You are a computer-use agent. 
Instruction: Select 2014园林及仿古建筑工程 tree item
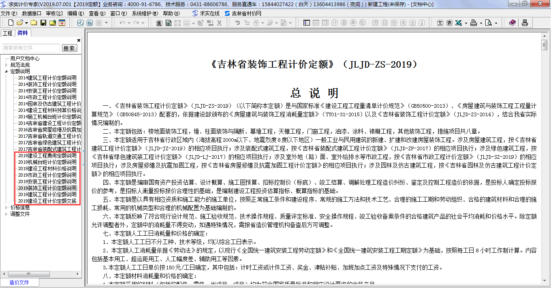pos(49,104)
